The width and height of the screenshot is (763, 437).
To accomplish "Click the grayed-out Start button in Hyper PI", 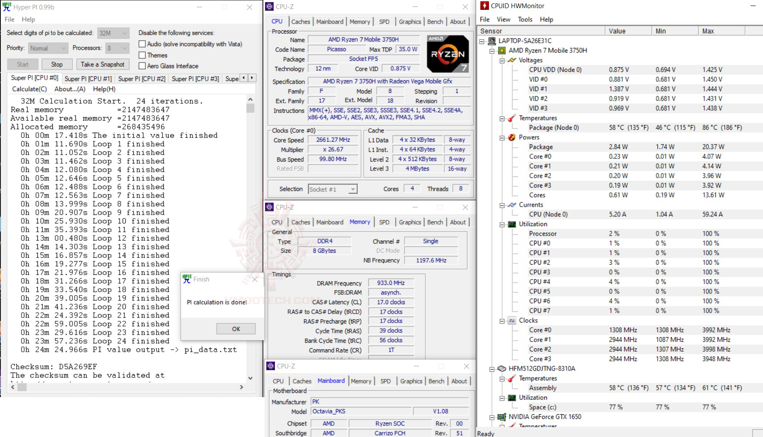I will tap(23, 64).
